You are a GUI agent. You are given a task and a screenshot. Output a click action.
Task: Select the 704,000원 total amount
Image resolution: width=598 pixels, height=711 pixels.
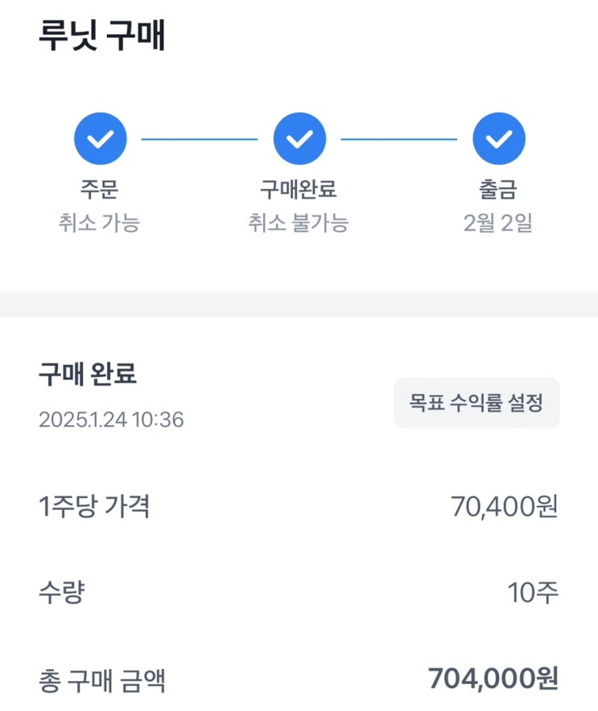493,680
